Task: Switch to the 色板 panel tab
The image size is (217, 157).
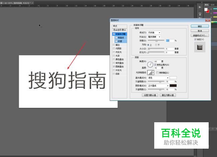Action: pyautogui.click(x=212, y=5)
